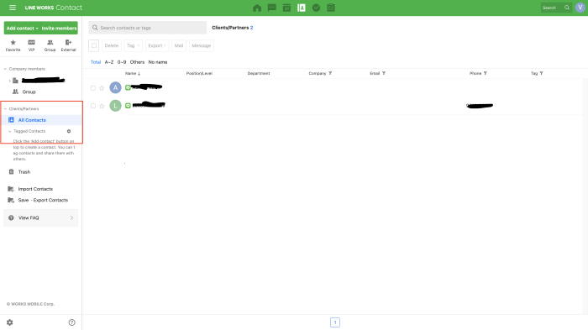The width and height of the screenshot is (588, 330).
Task: Click the Message button
Action: [202, 45]
